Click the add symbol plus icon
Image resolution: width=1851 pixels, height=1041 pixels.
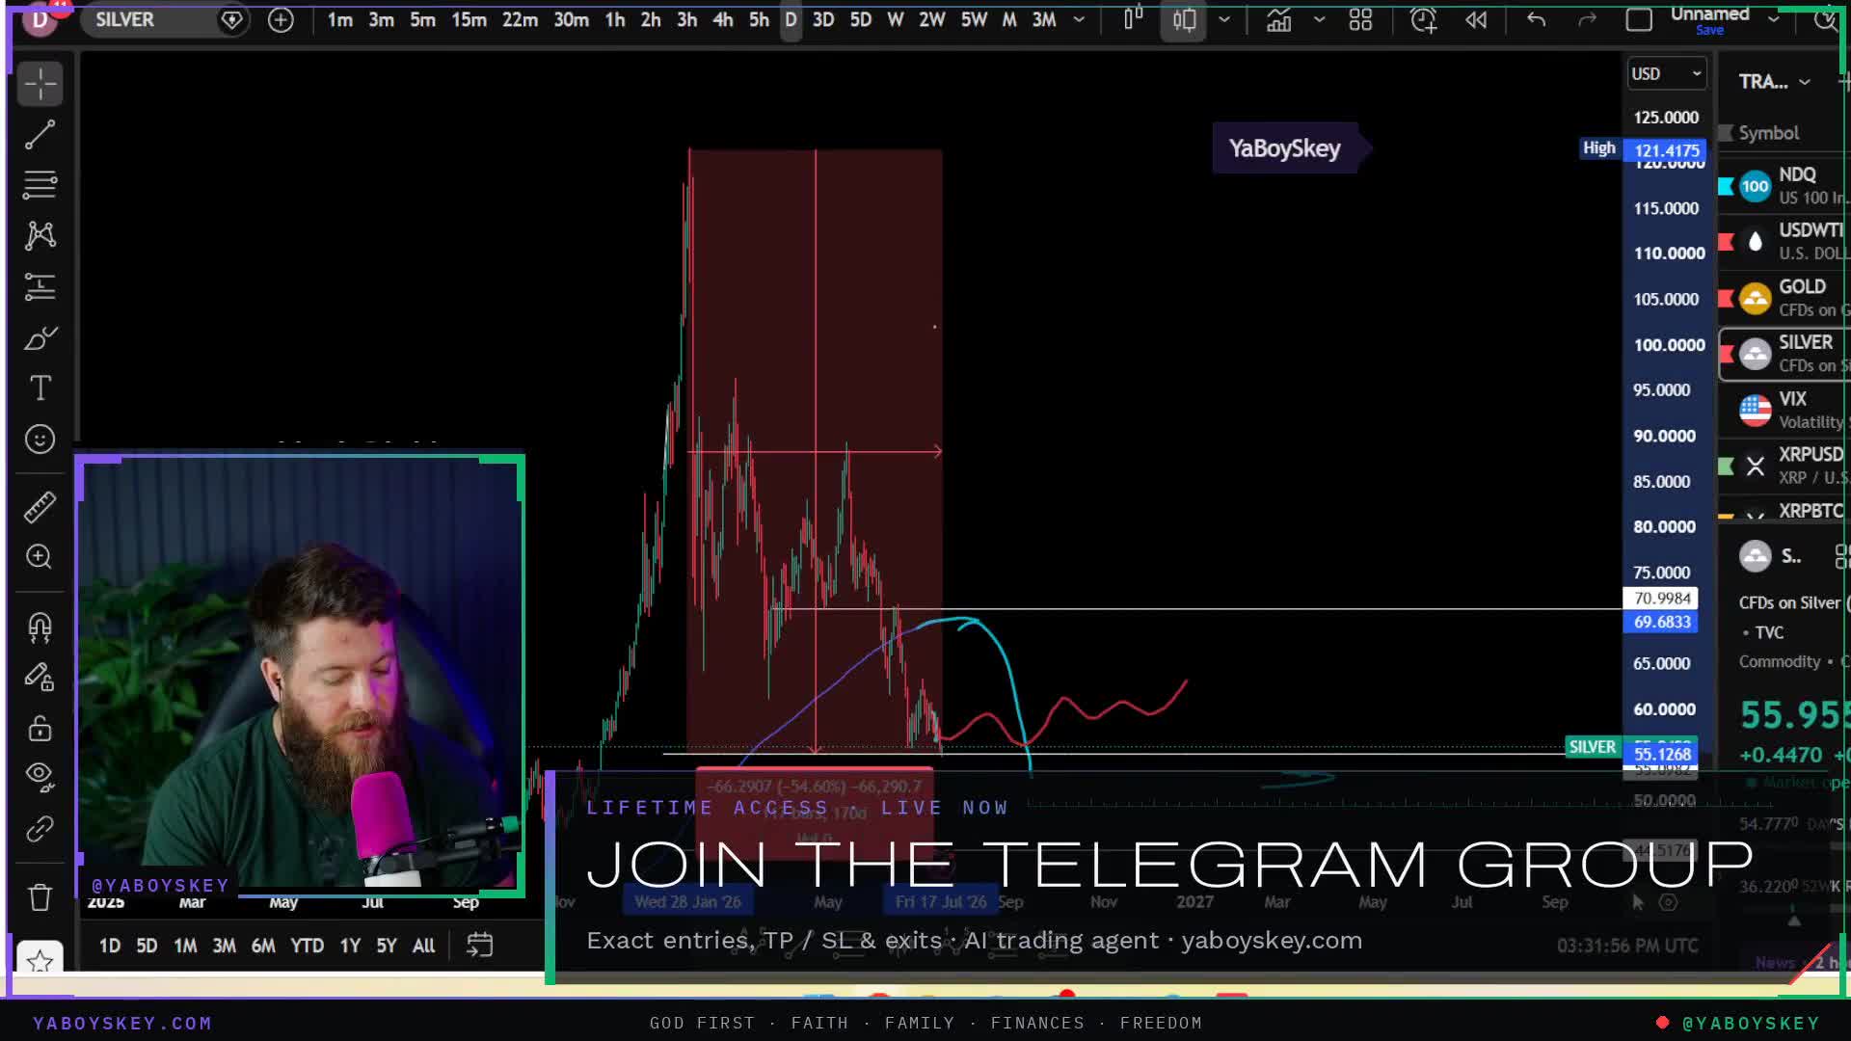[281, 19]
